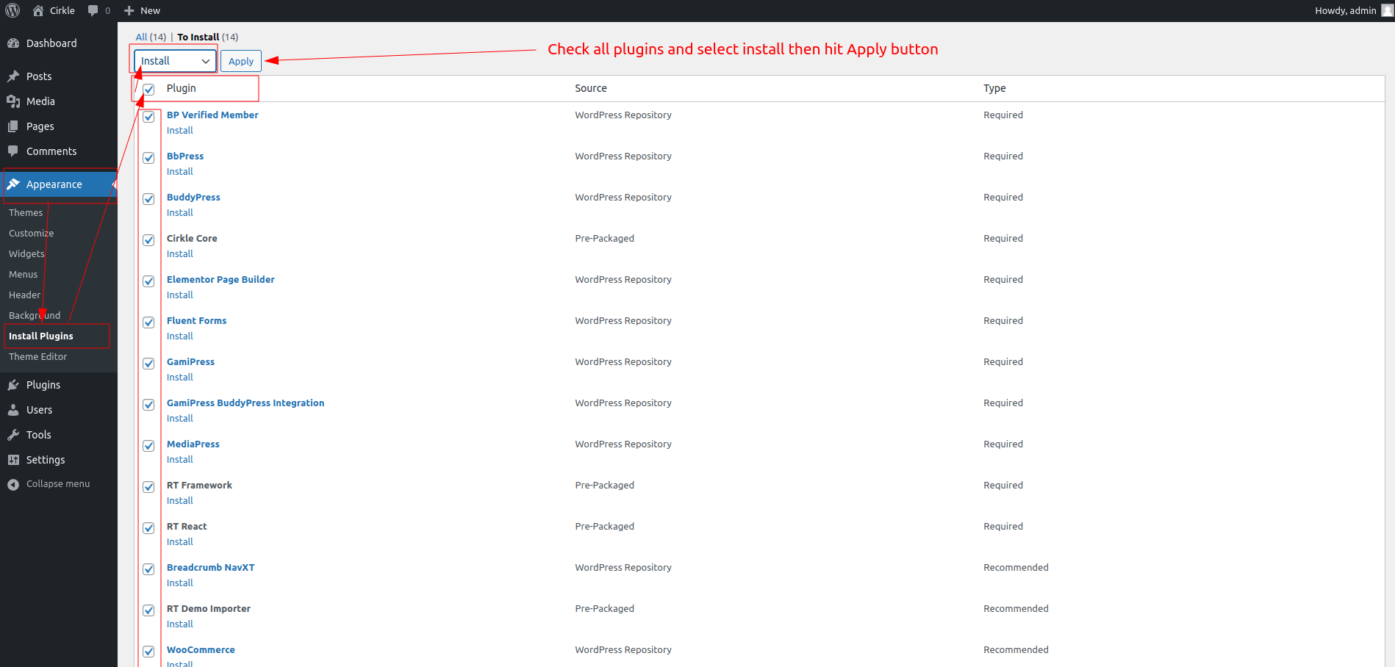
Task: Open the WooCommerce plugin link
Action: coord(201,649)
